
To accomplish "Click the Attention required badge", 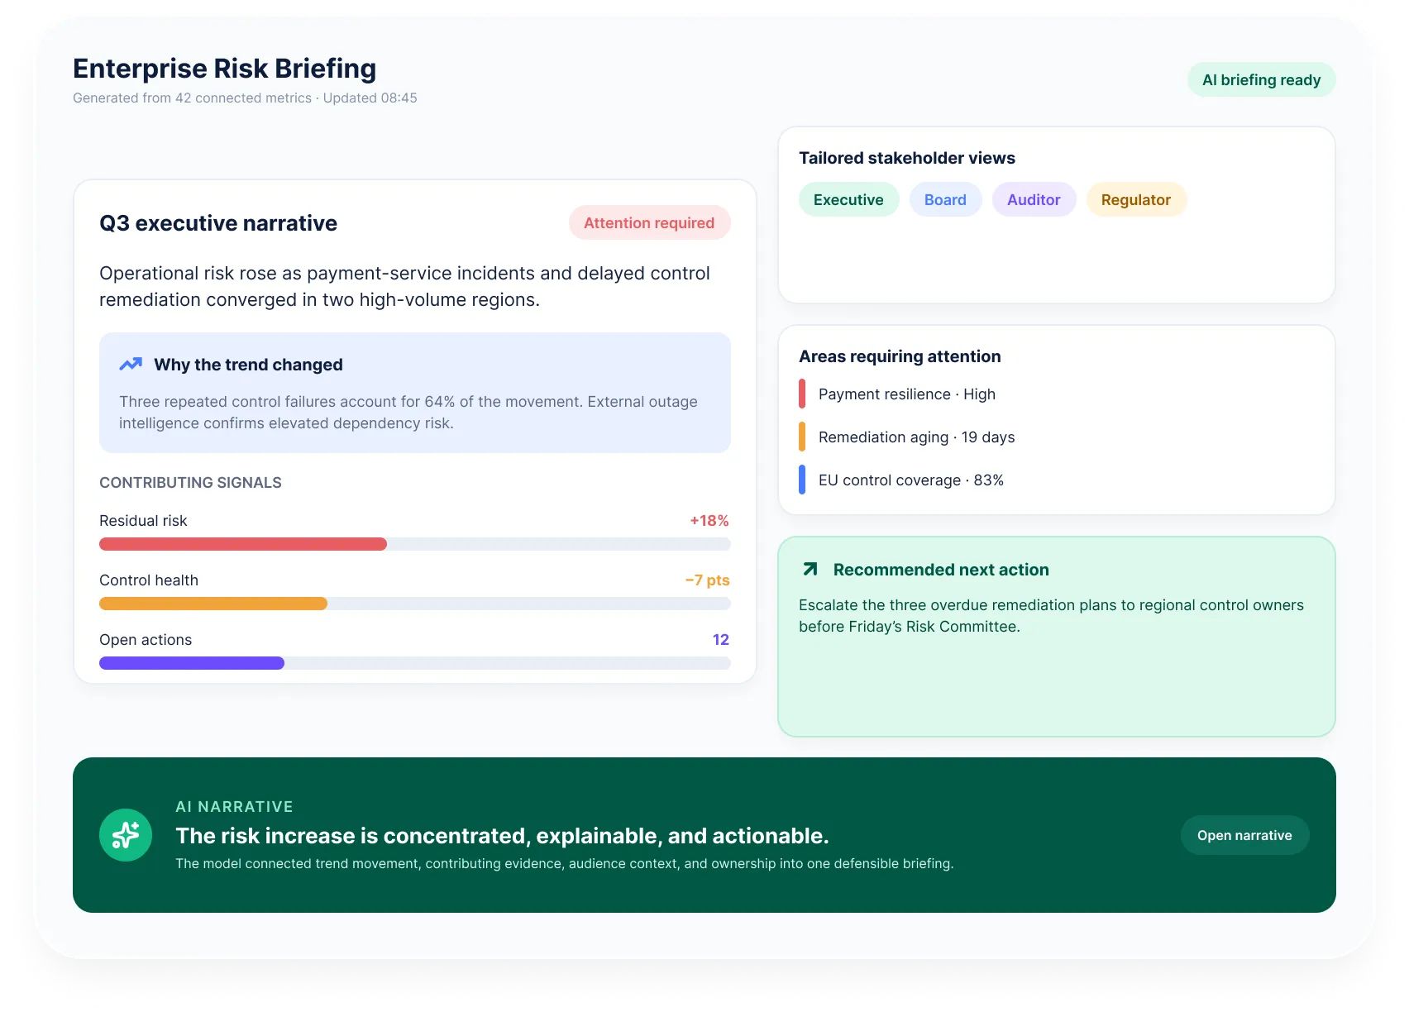I will [x=649, y=222].
